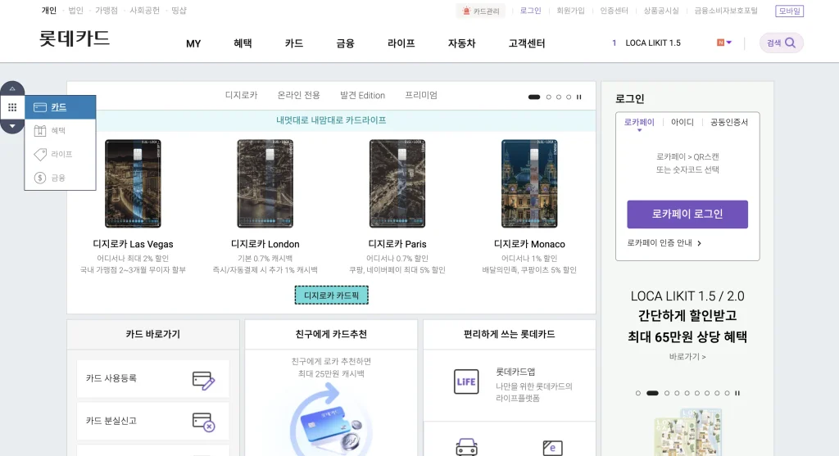Select the 로카페이 login tab
The width and height of the screenshot is (839, 456).
tap(639, 123)
